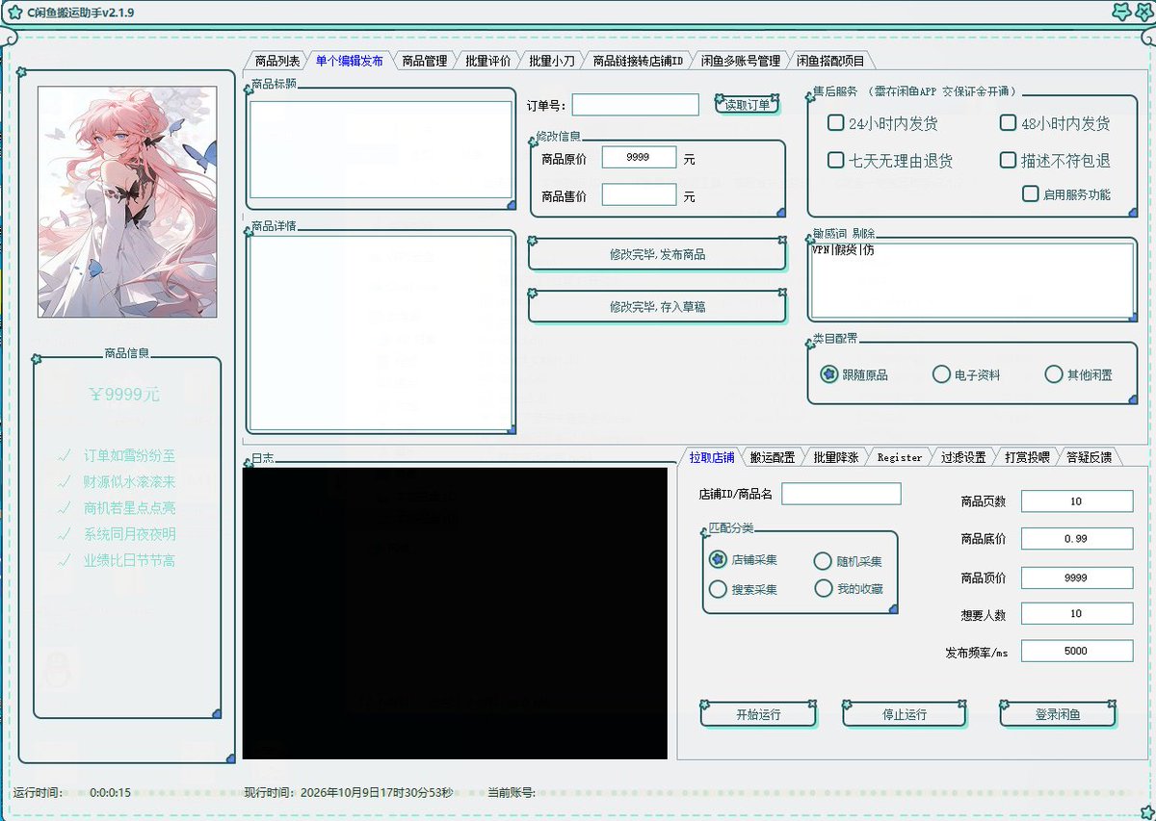Click the 停止运行 button
The height and width of the screenshot is (821, 1156).
coord(905,714)
